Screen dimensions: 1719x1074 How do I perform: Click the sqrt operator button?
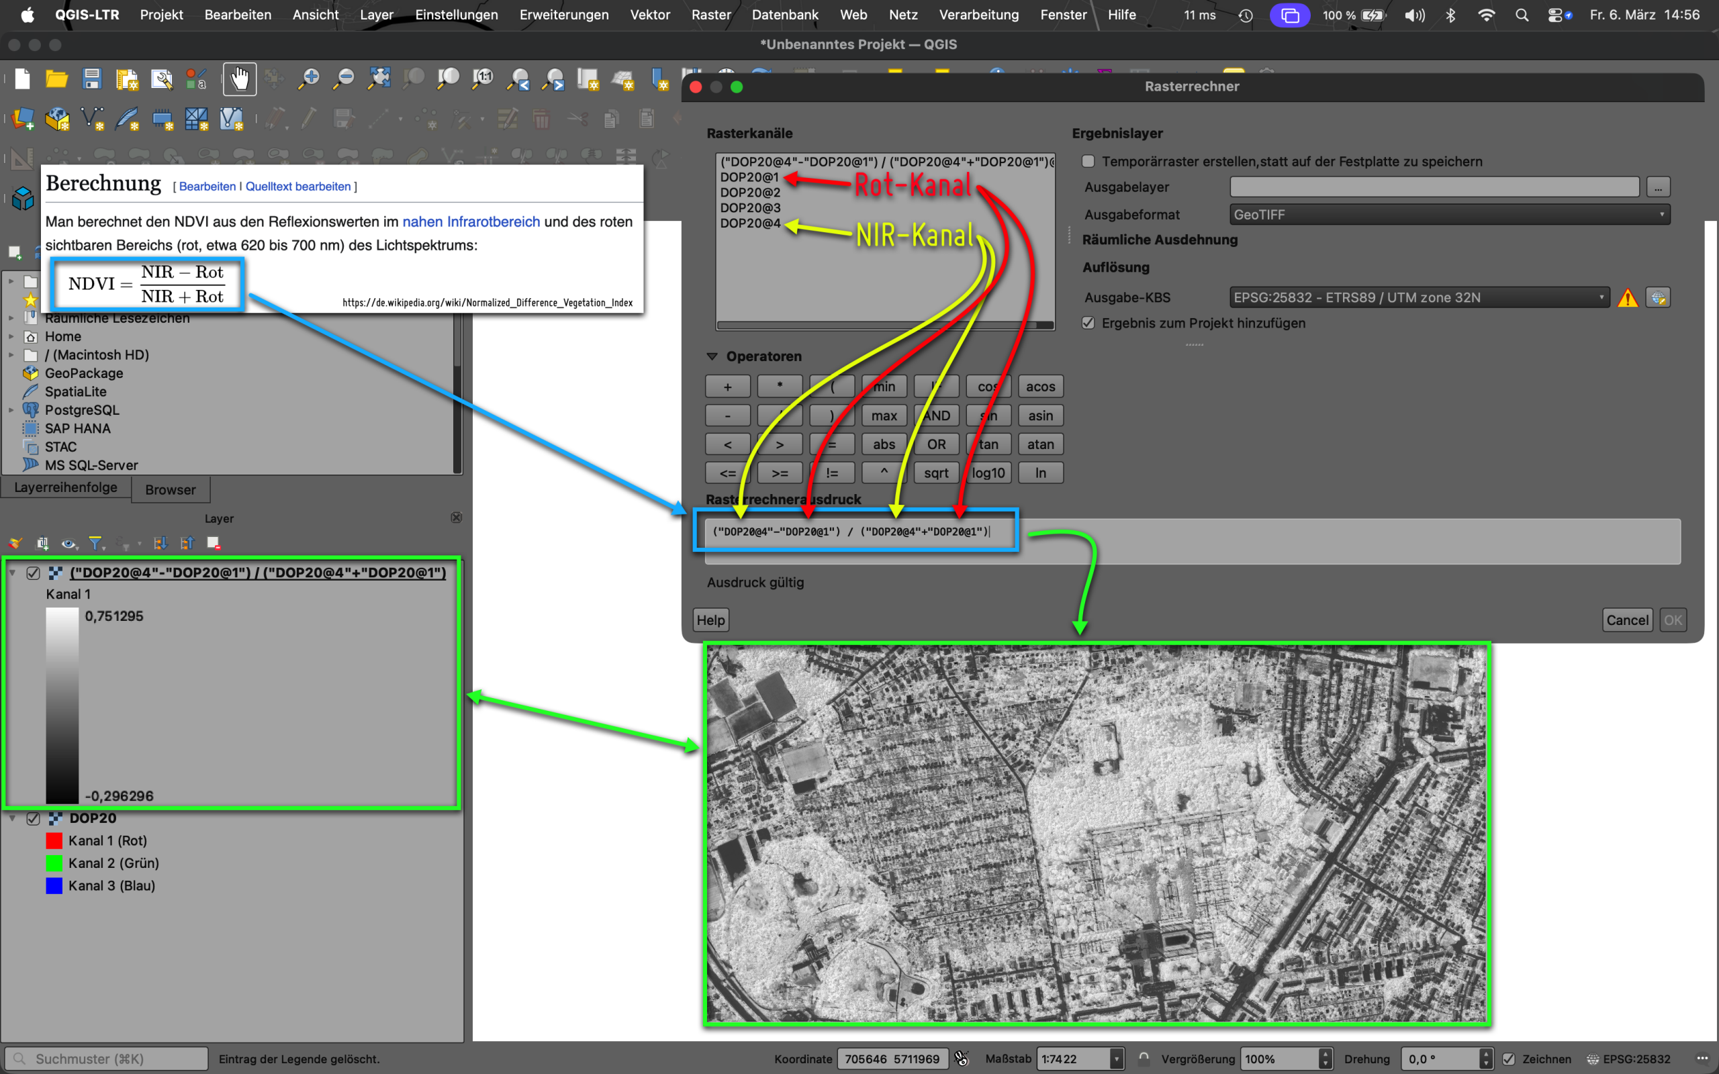[x=935, y=473]
